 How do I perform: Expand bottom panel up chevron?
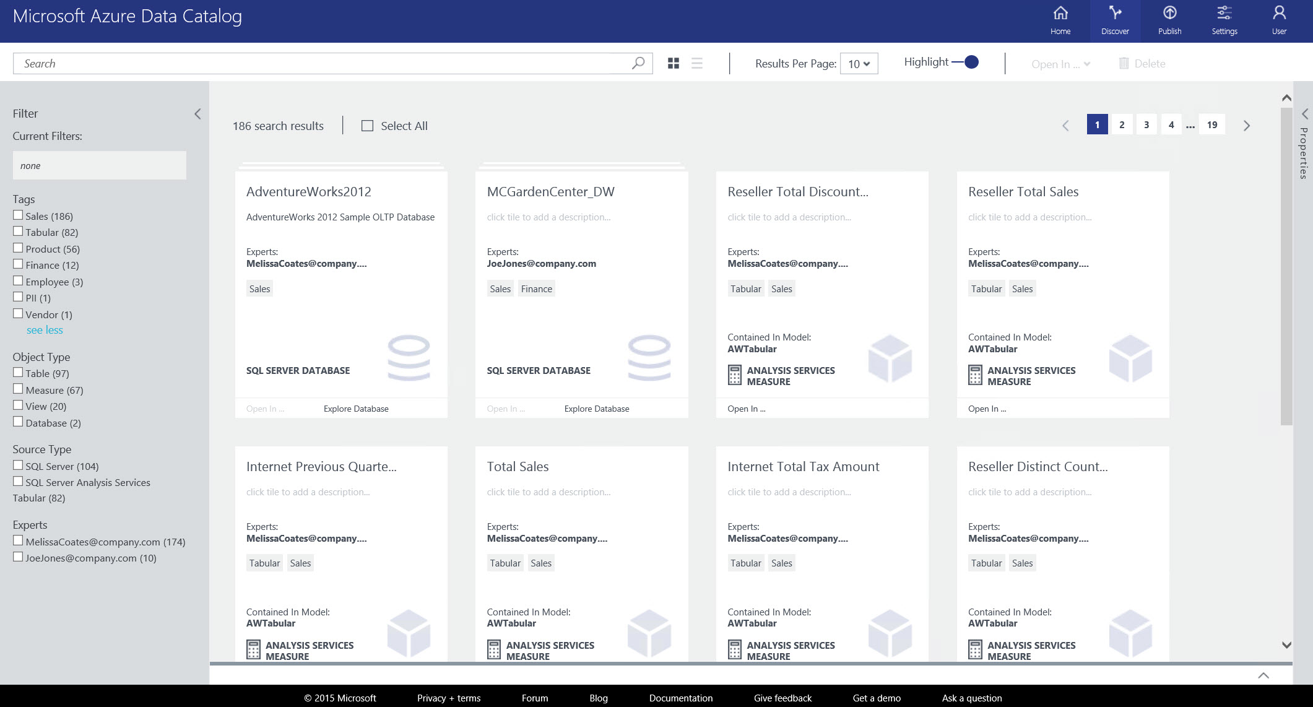(x=1263, y=675)
